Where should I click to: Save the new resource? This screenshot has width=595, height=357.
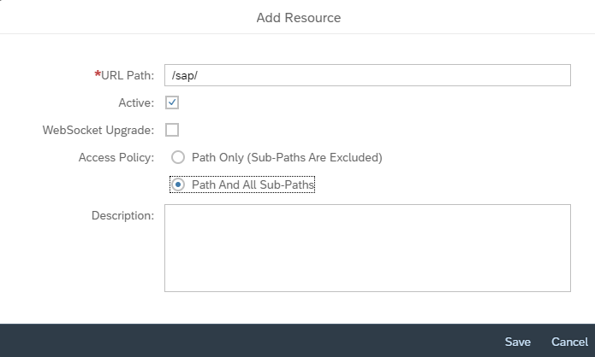click(518, 342)
